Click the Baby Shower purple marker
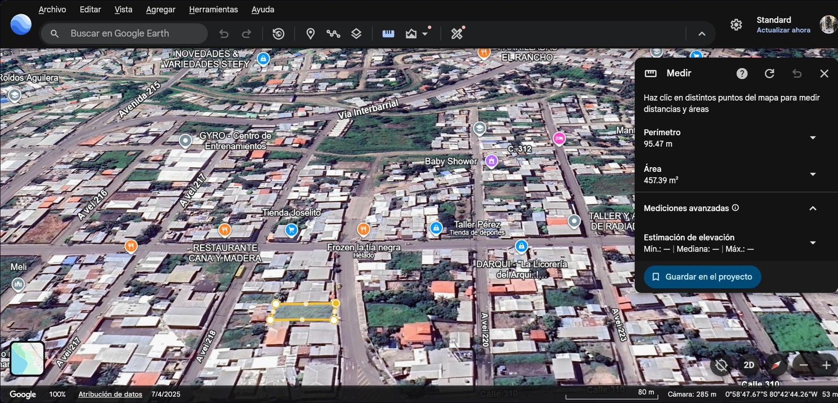 tap(491, 161)
